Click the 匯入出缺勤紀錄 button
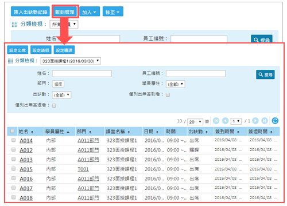This screenshot has width=287, height=206. [x=30, y=12]
